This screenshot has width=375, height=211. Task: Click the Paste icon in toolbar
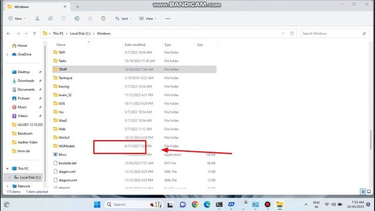[63, 18]
